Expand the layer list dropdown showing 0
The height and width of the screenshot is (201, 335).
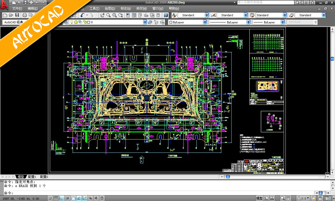click(x=145, y=22)
